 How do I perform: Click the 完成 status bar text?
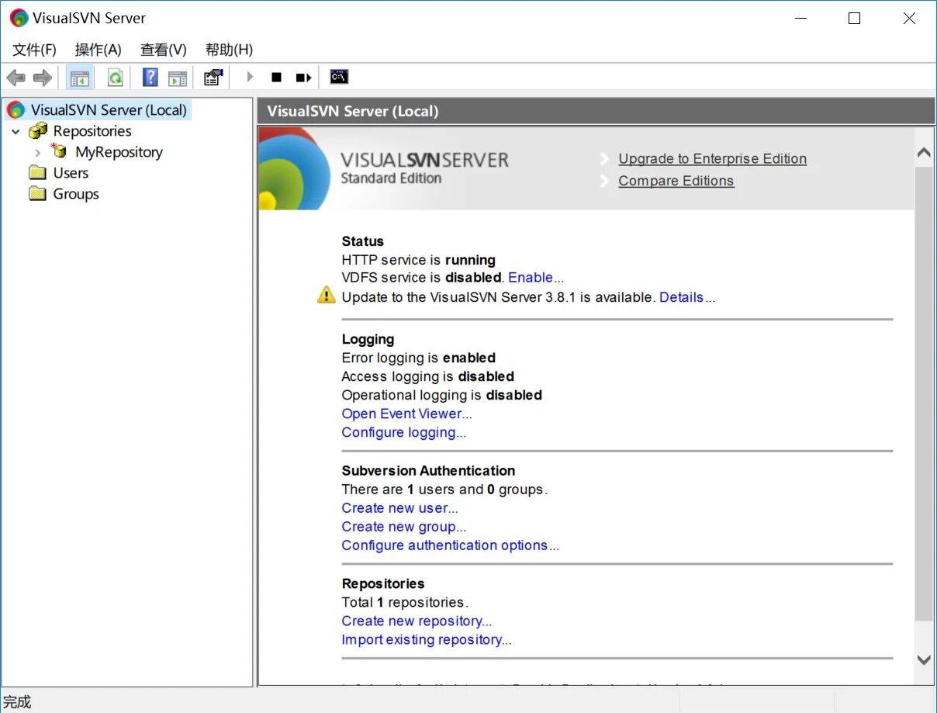pos(17,702)
